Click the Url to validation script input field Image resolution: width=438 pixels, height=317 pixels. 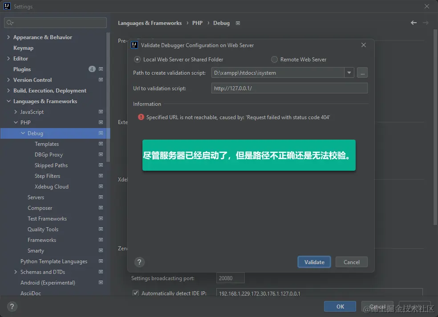289,88
